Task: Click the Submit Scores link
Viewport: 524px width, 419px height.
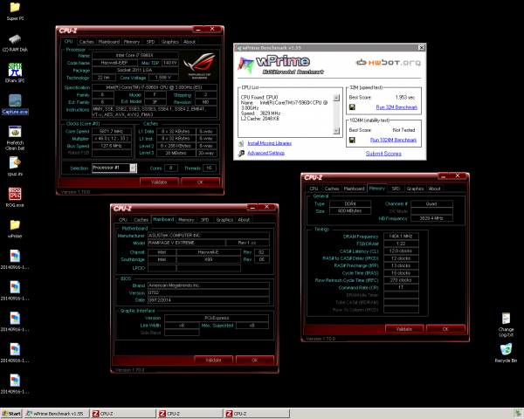Action: point(383,154)
